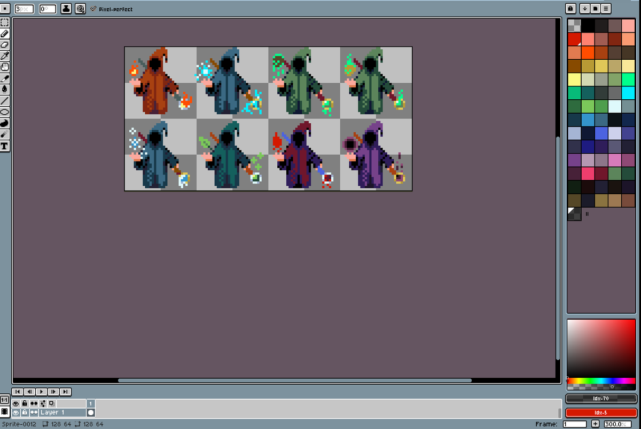Toggle visibility of all layers in header
The height and width of the screenshot is (429, 641).
click(x=16, y=403)
